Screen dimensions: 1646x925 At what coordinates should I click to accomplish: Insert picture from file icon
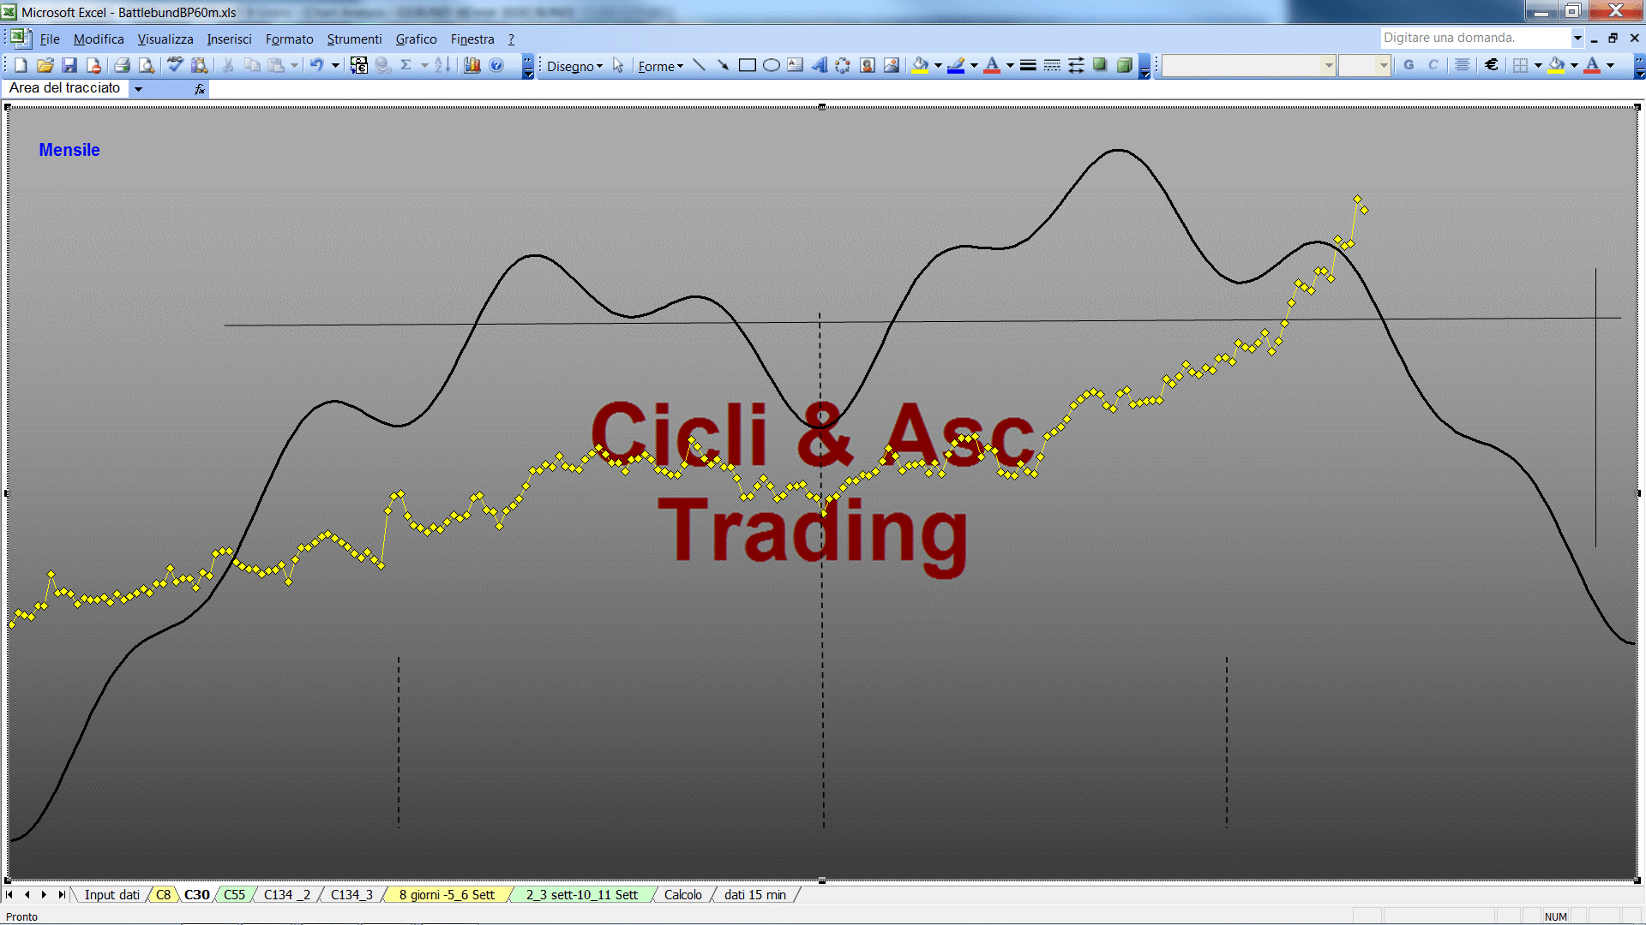click(x=892, y=65)
